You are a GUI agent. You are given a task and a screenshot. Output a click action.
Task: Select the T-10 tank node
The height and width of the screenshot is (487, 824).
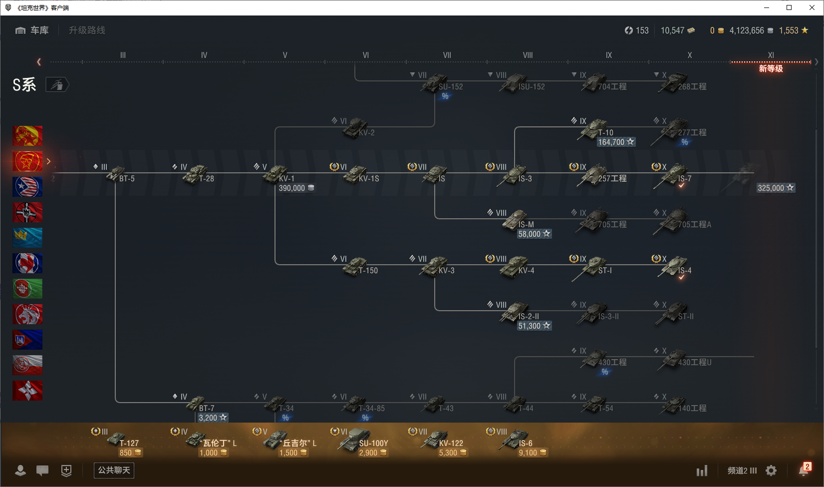pyautogui.click(x=604, y=132)
